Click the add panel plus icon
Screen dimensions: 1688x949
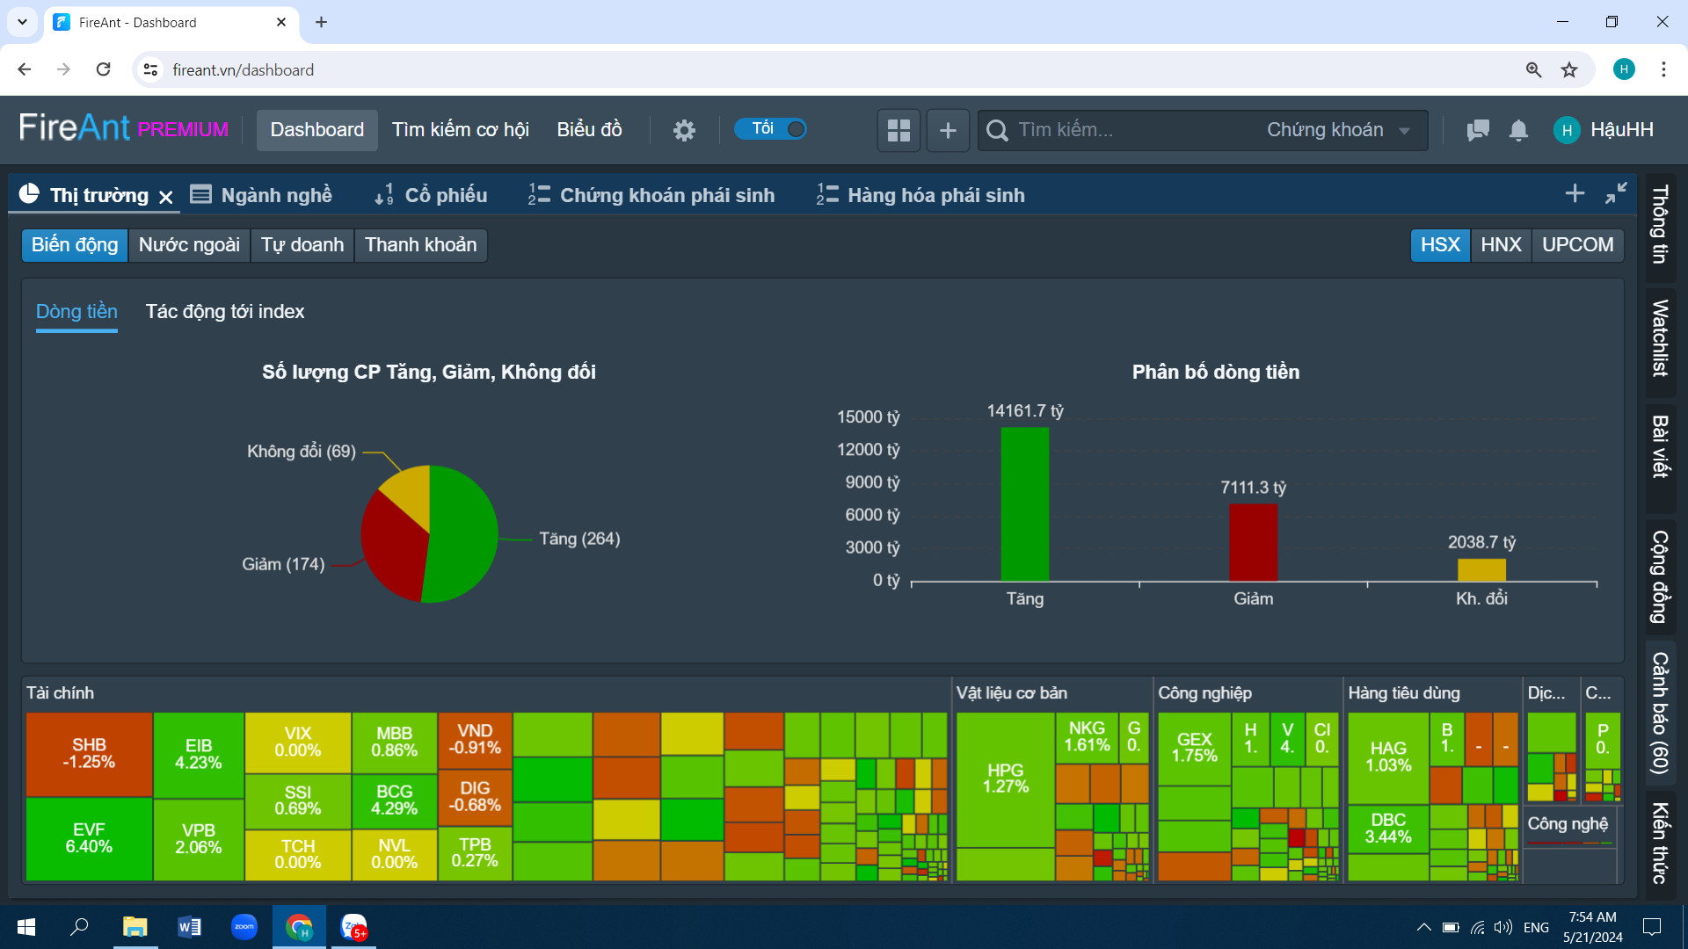(1575, 193)
